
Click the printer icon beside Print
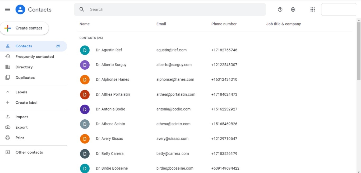click(8, 138)
